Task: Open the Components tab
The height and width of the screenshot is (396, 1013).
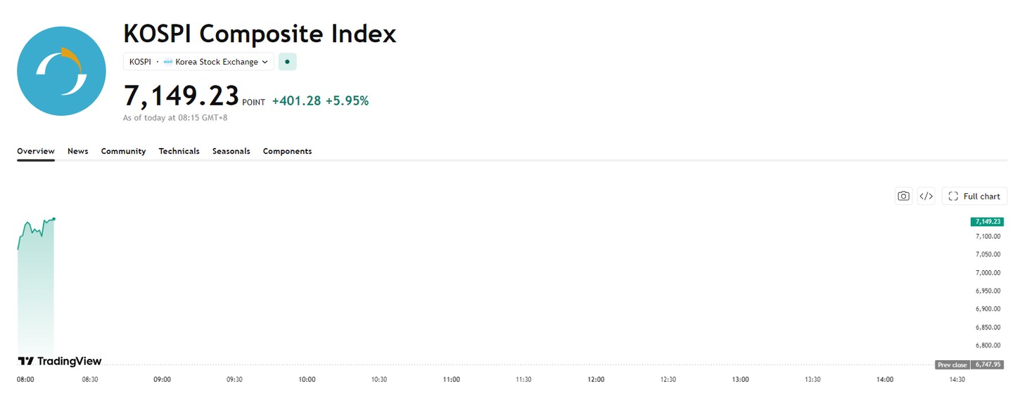Action: pos(287,151)
